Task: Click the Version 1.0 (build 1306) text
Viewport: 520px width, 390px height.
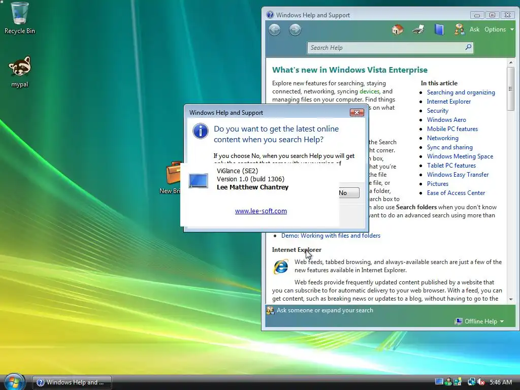Action: (250, 179)
